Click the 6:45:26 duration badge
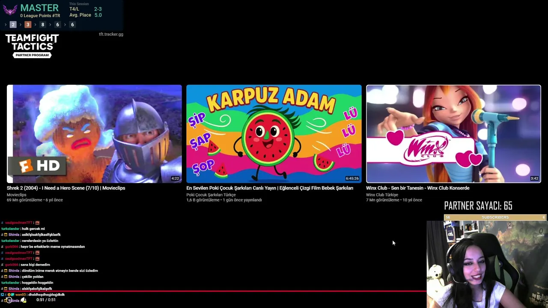 click(352, 178)
